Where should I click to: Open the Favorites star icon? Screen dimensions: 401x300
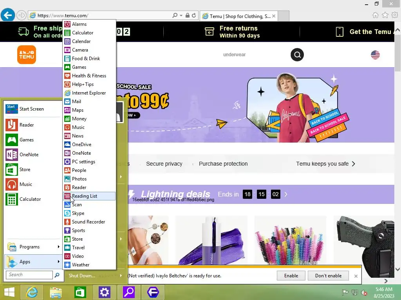385,15
